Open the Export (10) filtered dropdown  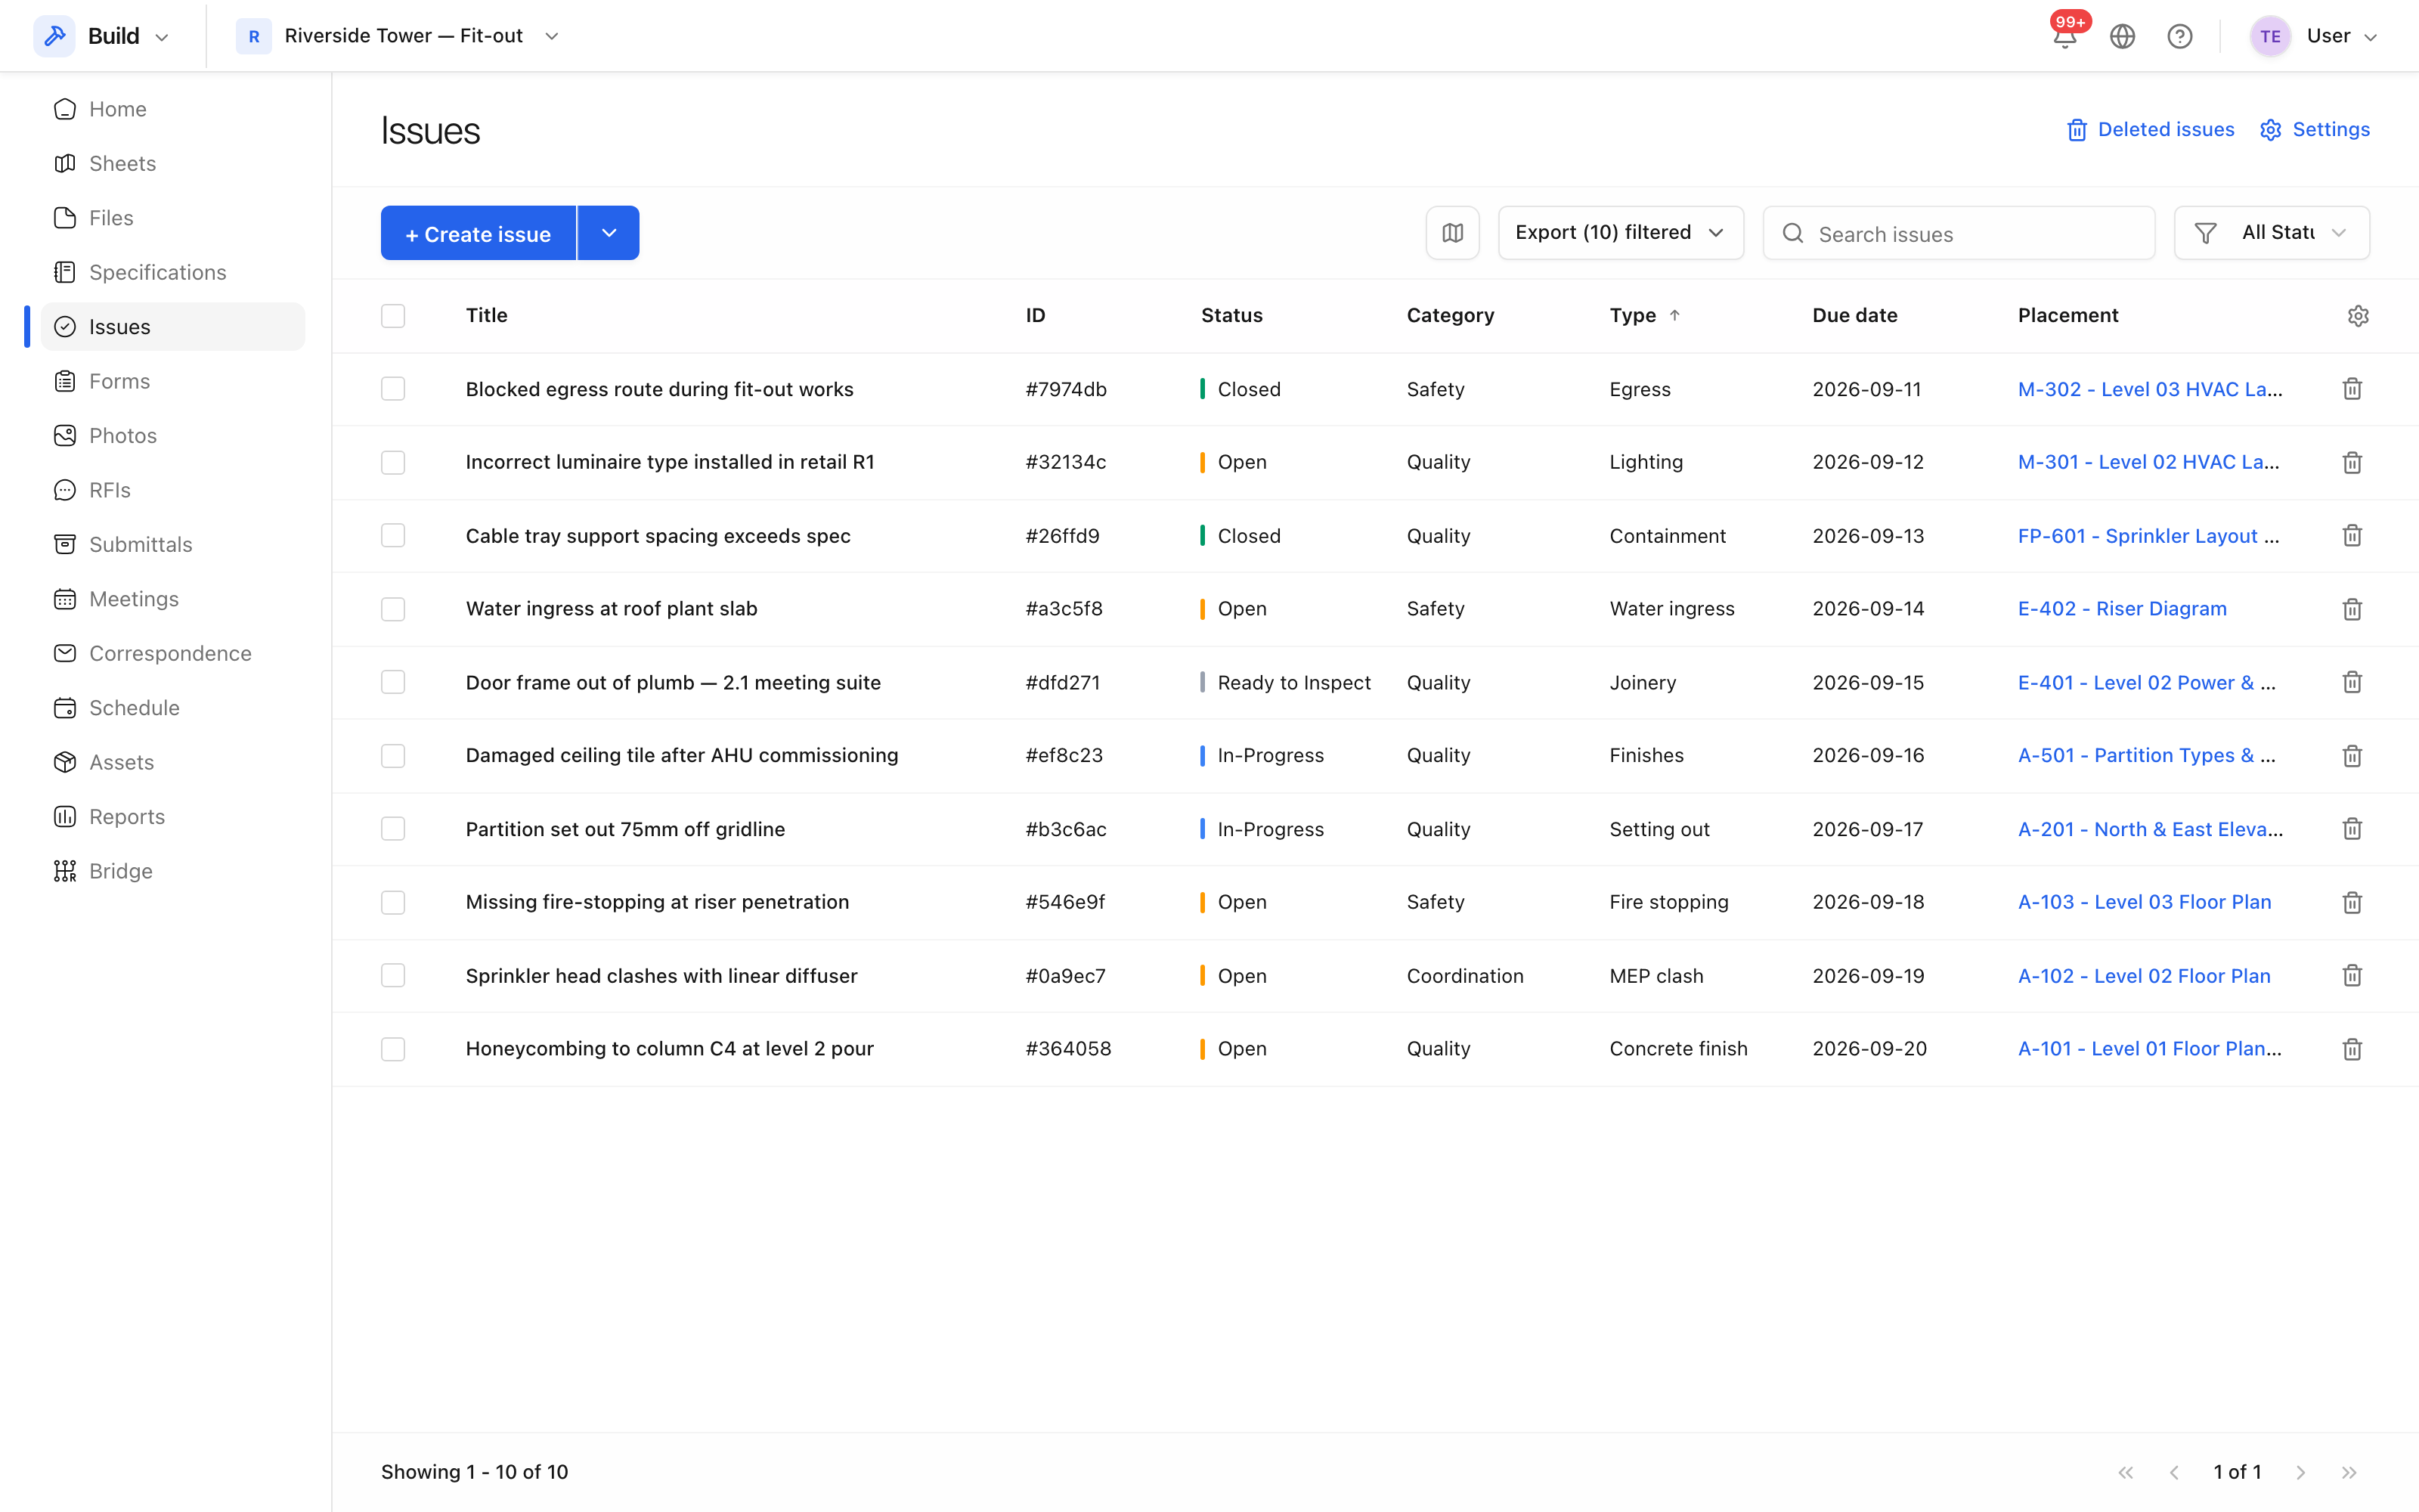click(1620, 233)
